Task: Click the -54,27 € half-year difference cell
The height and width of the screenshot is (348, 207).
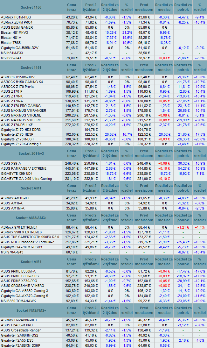Action: (x=183, y=168)
